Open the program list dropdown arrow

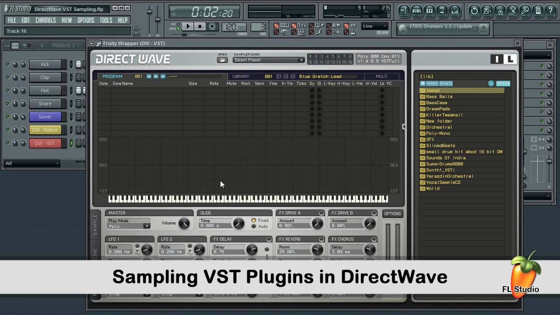163,76
